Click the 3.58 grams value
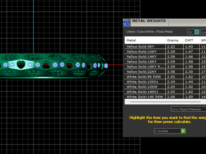This screenshot has width=206, height=154. [x=171, y=72]
